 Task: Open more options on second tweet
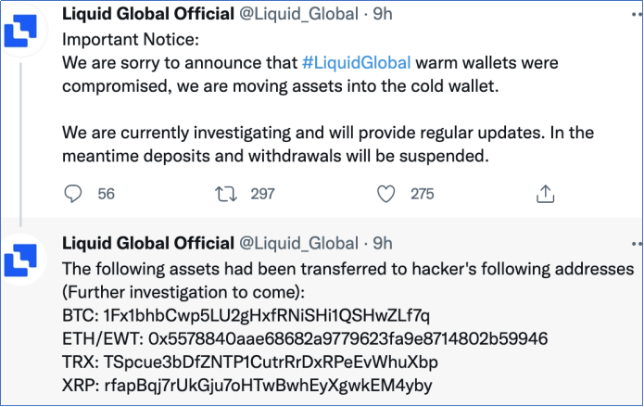pyautogui.click(x=638, y=244)
